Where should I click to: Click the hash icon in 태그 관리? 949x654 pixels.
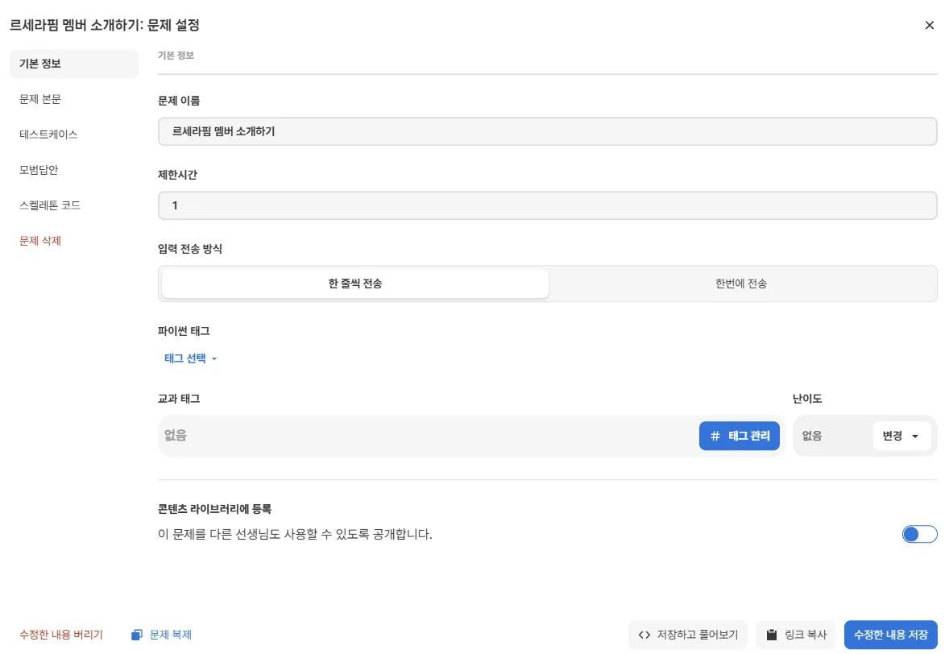715,436
